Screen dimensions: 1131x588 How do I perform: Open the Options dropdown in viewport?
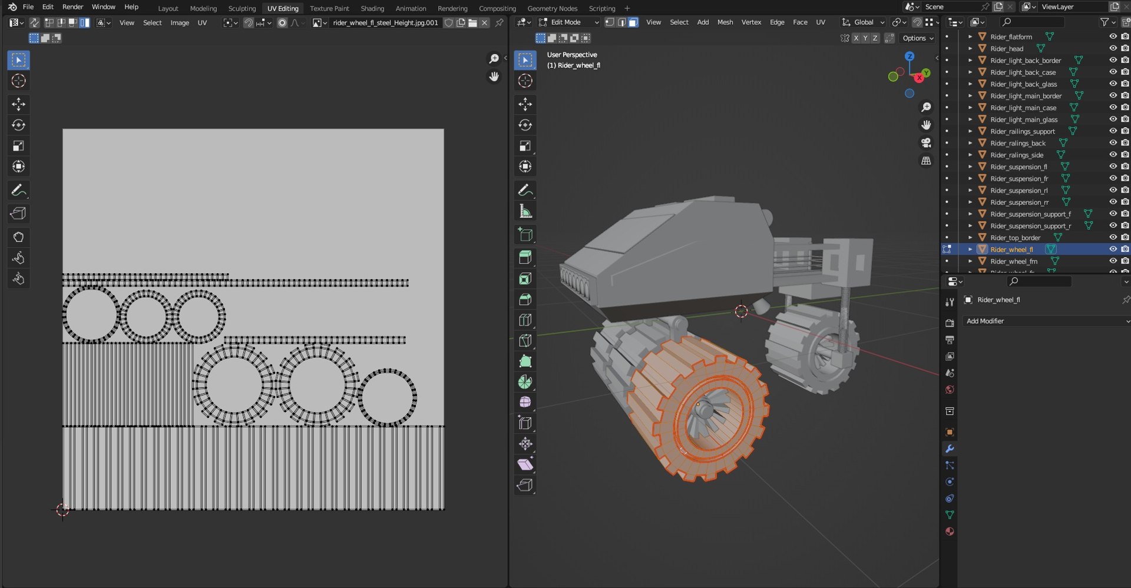918,38
